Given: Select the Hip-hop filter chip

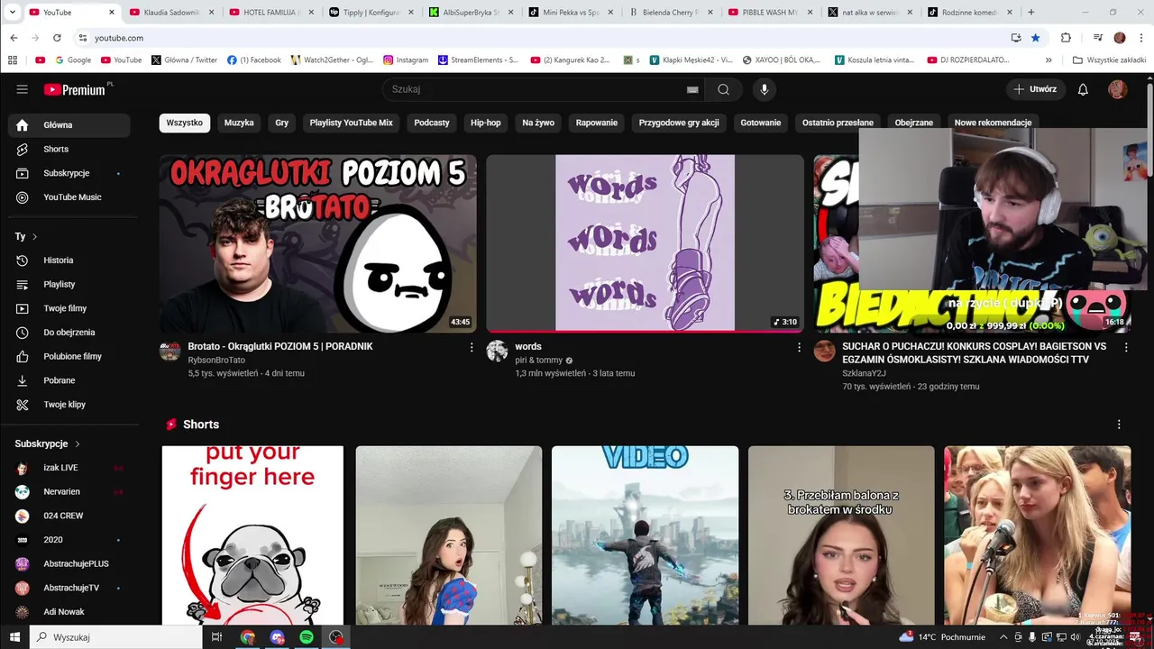Looking at the screenshot, I should click(x=486, y=123).
